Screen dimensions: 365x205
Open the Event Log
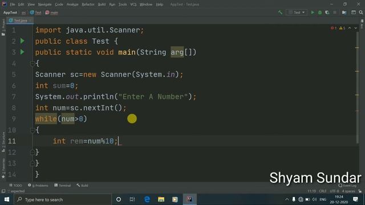coord(347,186)
